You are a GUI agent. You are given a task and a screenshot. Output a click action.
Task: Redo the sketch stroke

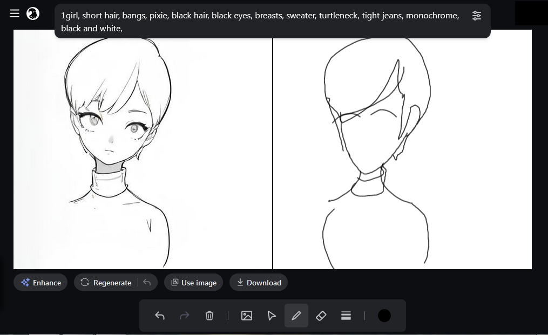coord(185,316)
